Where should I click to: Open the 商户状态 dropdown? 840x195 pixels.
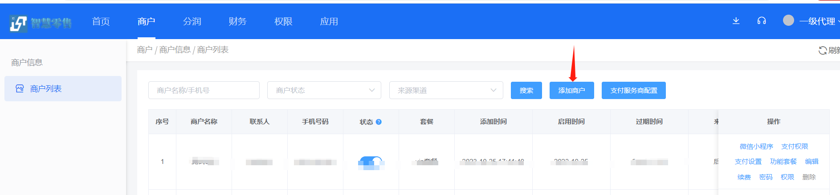(324, 90)
